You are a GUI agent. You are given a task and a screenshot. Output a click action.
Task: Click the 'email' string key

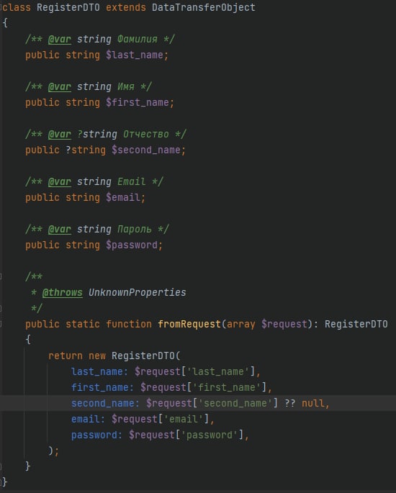pos(184,419)
